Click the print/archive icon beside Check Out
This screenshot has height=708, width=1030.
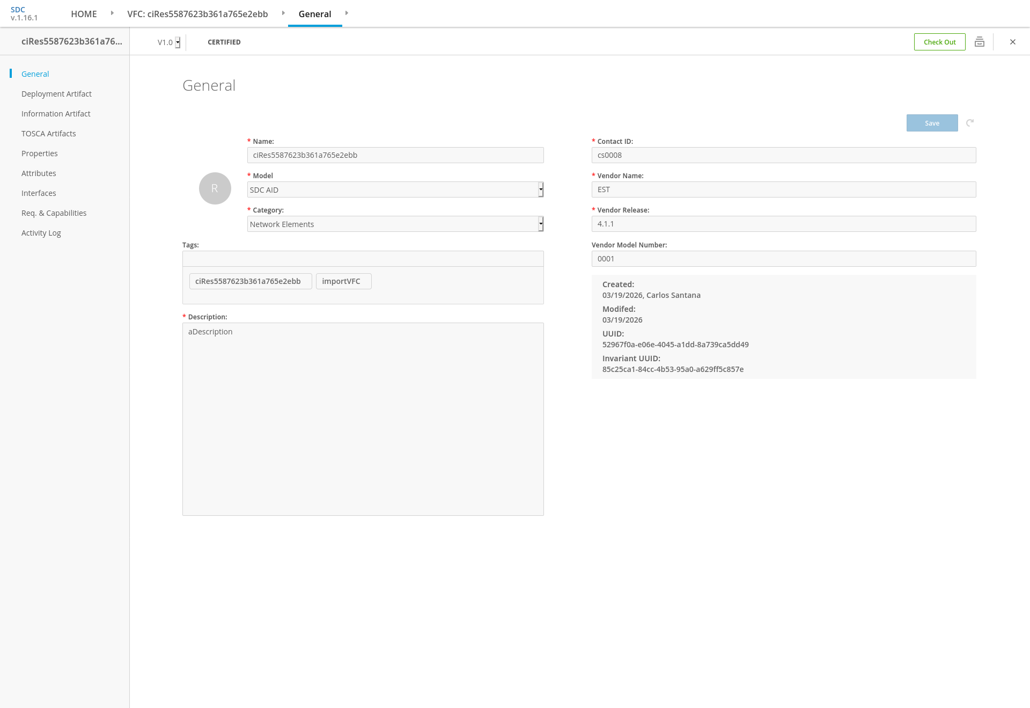tap(979, 42)
